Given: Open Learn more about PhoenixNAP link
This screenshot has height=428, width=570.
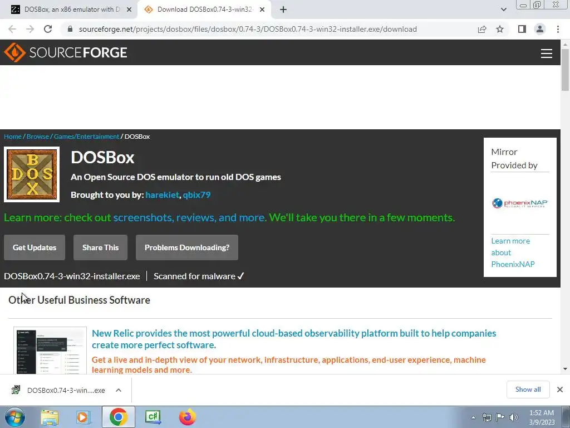Looking at the screenshot, I should coord(513,252).
